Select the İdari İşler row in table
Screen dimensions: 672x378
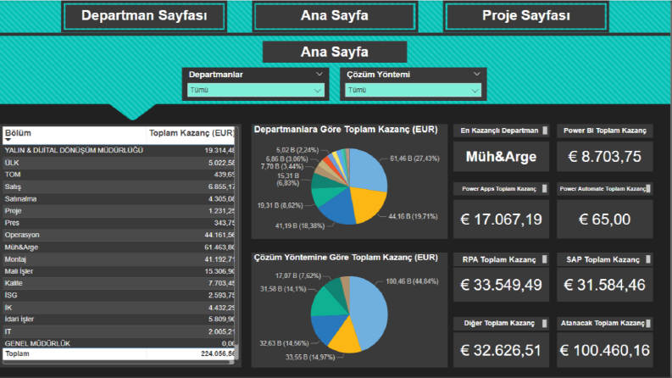click(x=119, y=320)
